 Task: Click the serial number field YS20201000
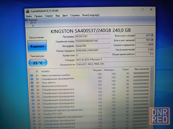(93, 41)
